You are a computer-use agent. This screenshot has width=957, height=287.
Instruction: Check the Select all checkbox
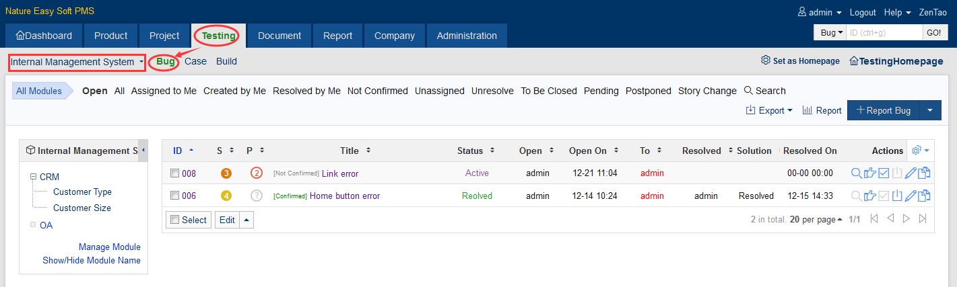(175, 220)
